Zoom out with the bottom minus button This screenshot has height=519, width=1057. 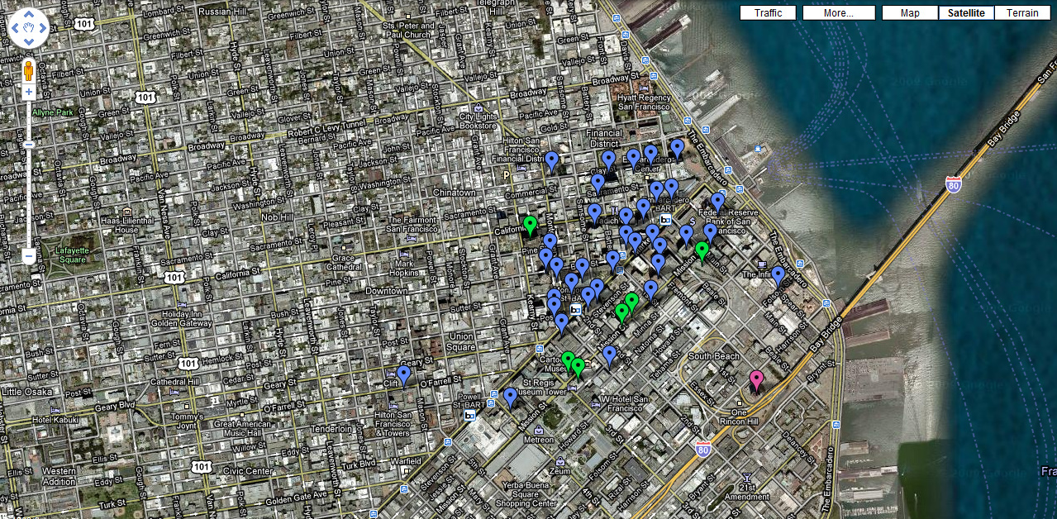click(29, 256)
